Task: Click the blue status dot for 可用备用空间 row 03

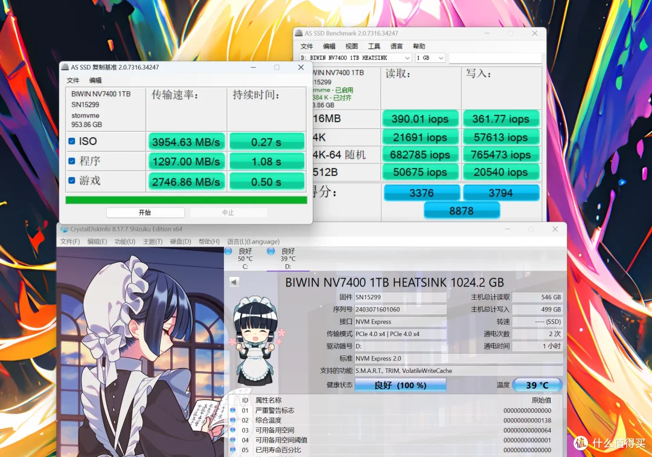Action: pos(233,430)
